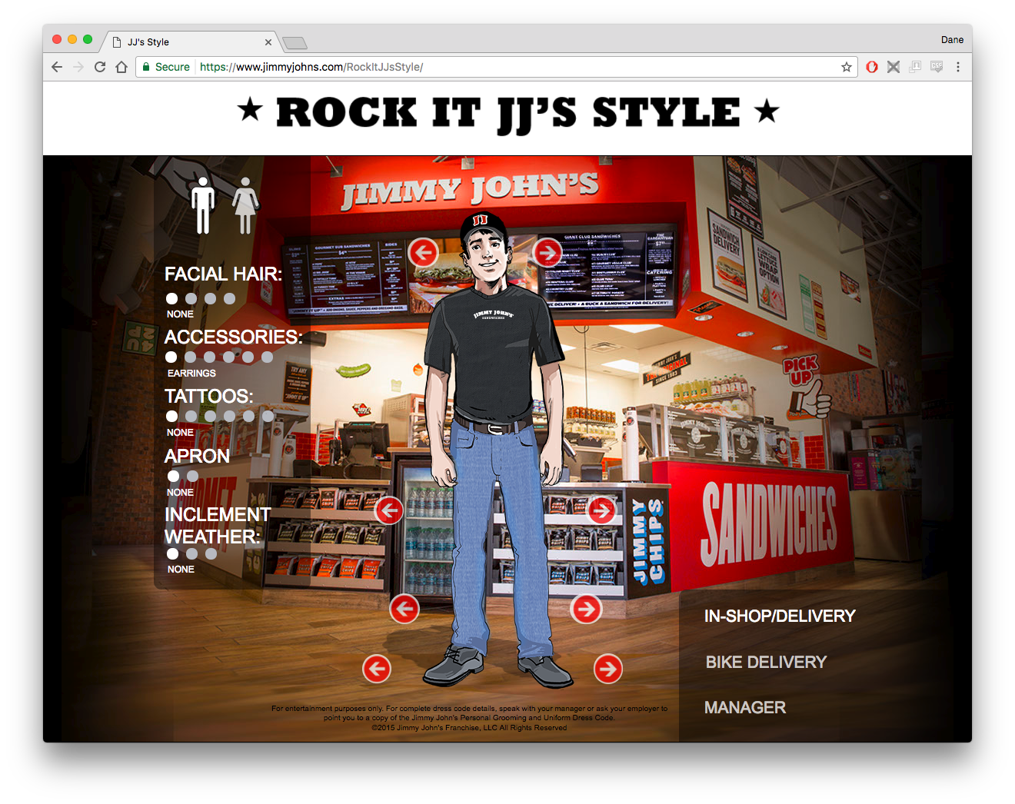Image resolution: width=1015 pixels, height=804 pixels.
Task: Select first Facial Hair option dot
Action: click(x=171, y=298)
